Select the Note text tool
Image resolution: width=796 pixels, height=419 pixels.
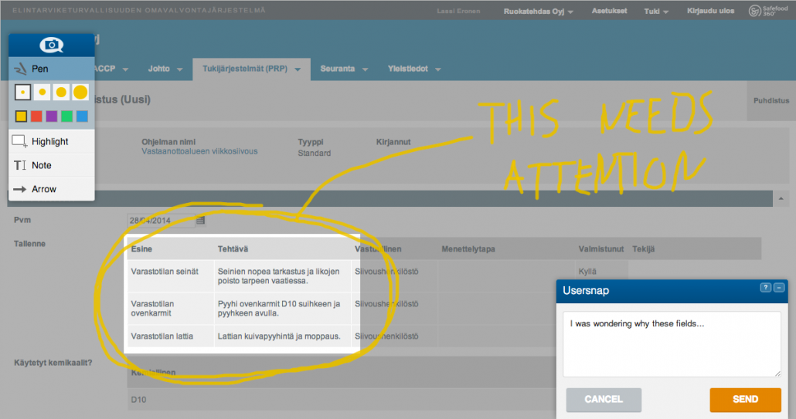pos(51,165)
